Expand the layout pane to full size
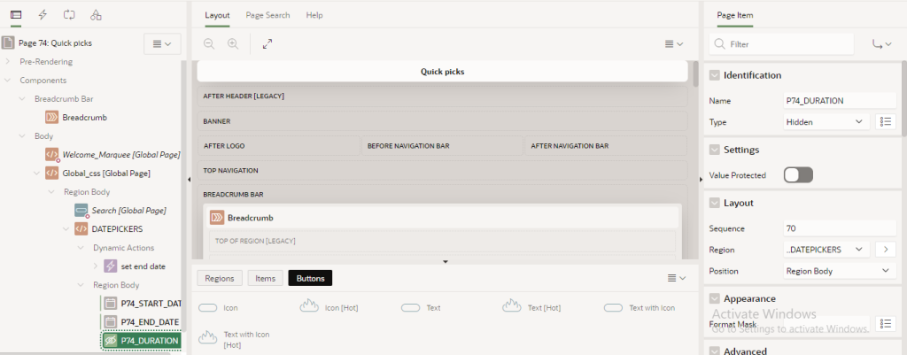Screen dimensions: 907x355 [267, 43]
